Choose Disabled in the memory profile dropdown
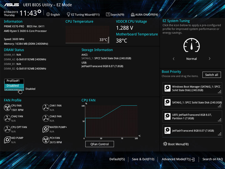This screenshot has width=225, height=169. [x=14, y=86]
